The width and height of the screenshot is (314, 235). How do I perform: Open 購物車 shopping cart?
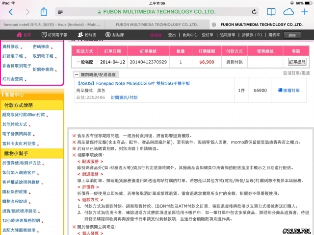pyautogui.click(x=274, y=35)
